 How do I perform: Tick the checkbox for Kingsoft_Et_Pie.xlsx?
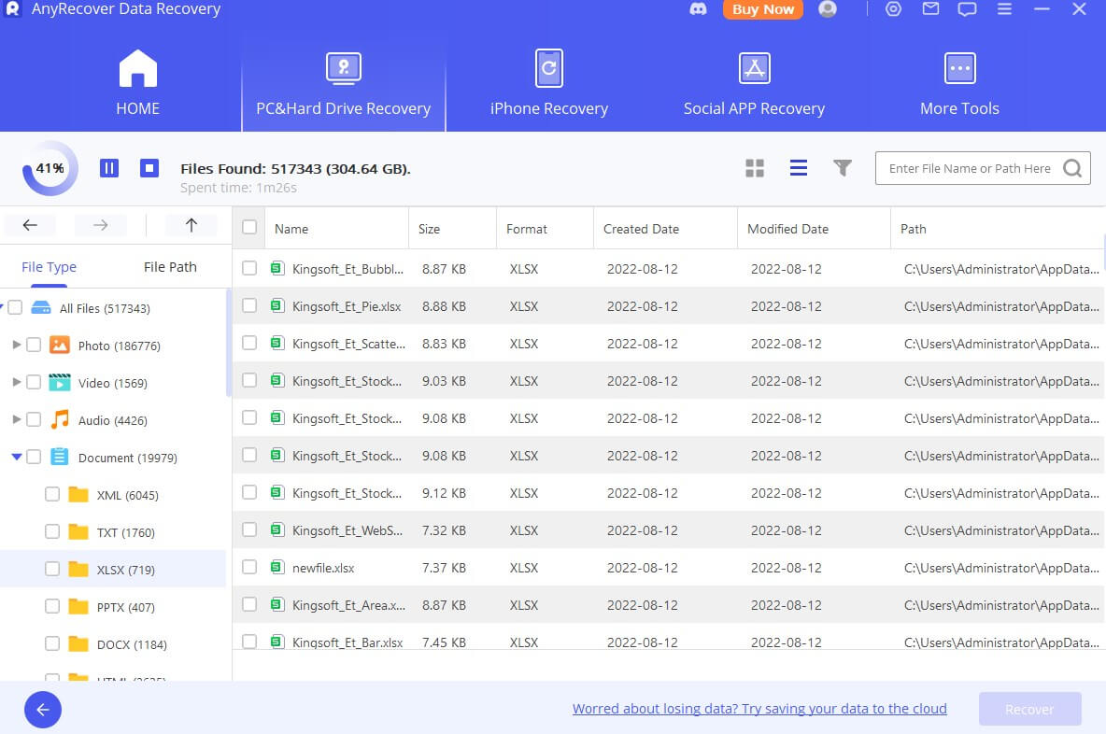coord(248,305)
